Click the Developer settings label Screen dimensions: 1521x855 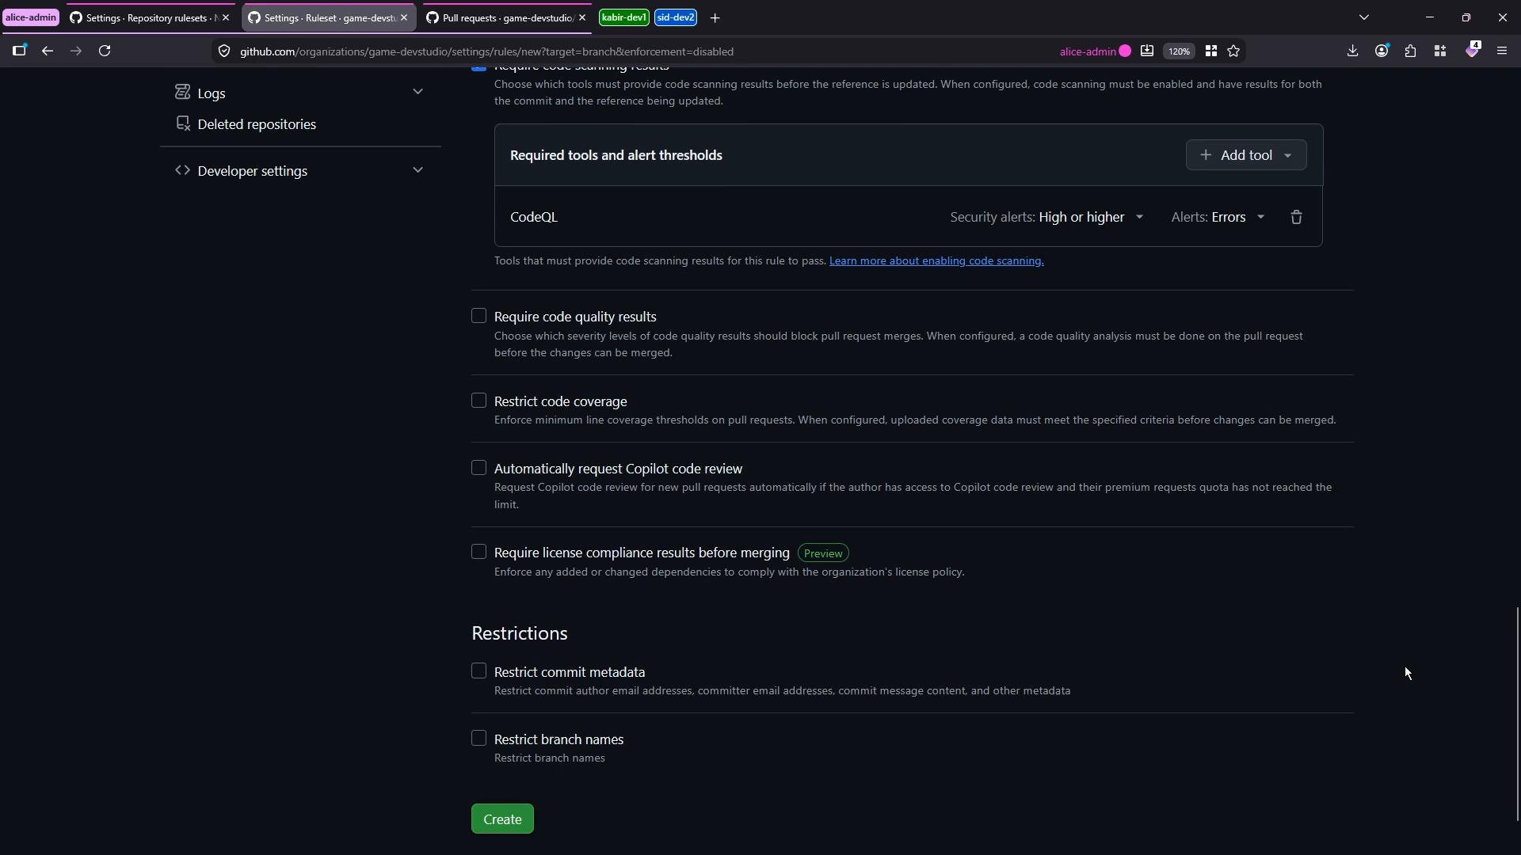click(253, 171)
